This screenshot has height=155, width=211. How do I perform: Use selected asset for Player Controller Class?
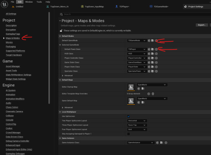coord(149,58)
